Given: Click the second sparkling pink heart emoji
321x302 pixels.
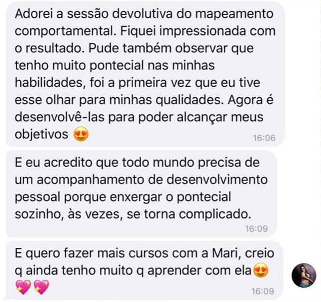Looking at the screenshot, I should click(x=42, y=287).
